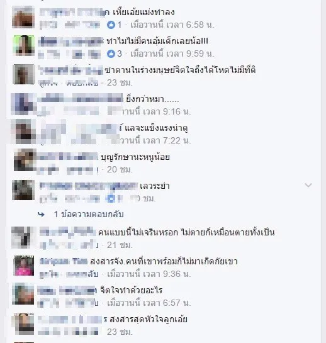Open the 1 ข้อความตอบกลับ replies link
Viewport: 326px width, 343px height.
89,214
